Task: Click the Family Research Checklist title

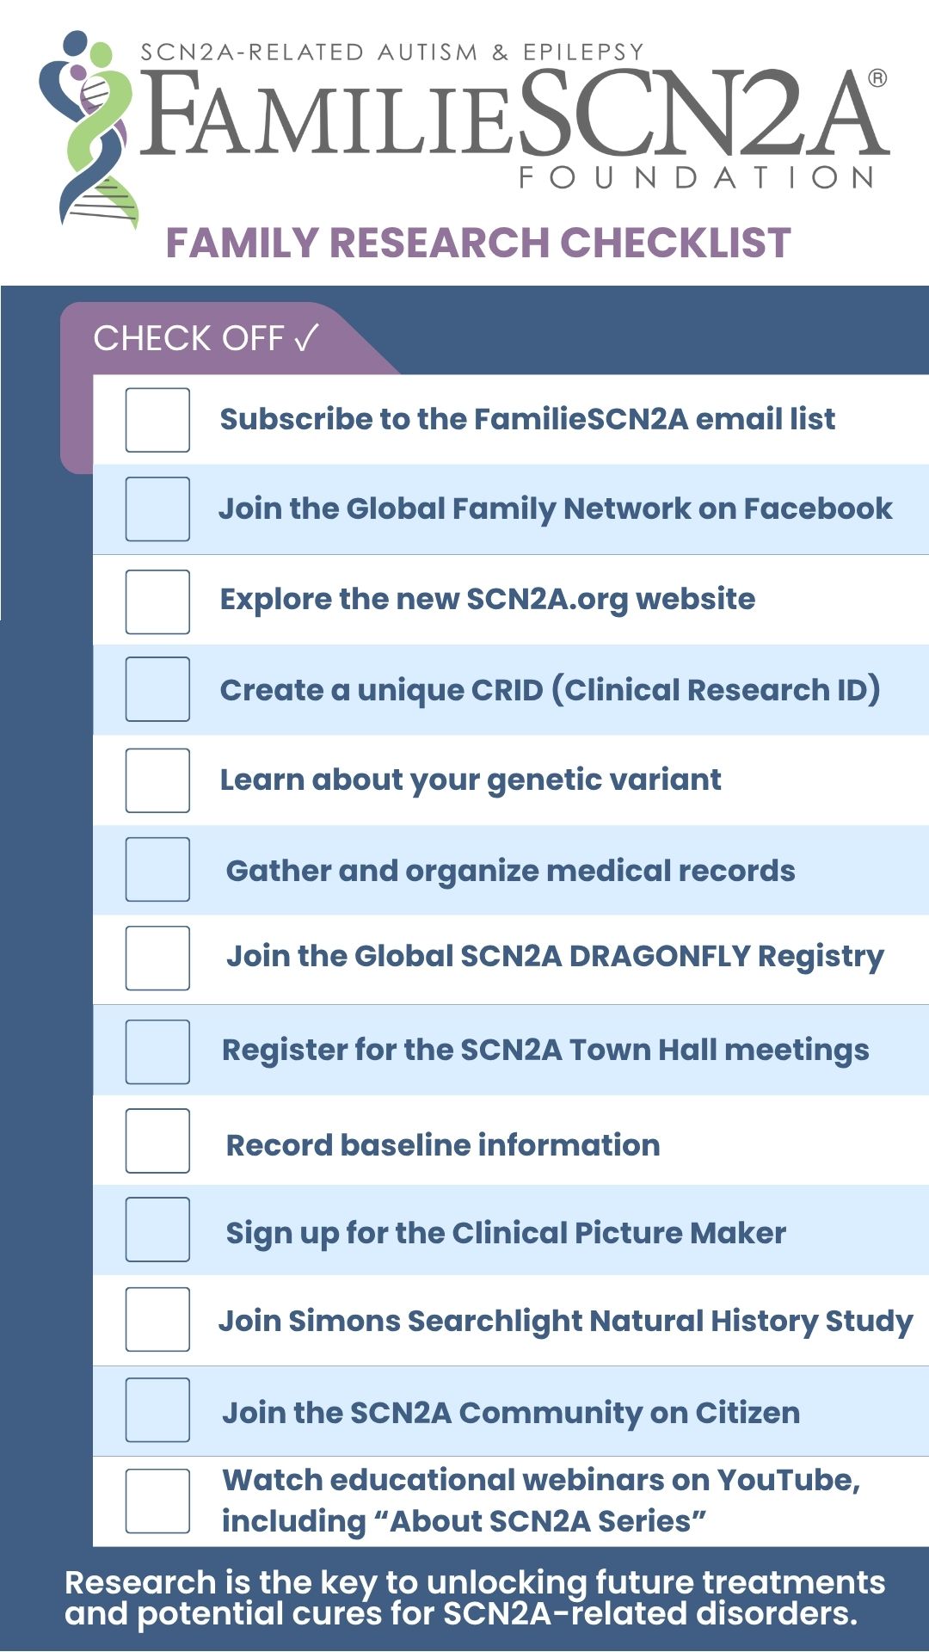Action: (478, 243)
